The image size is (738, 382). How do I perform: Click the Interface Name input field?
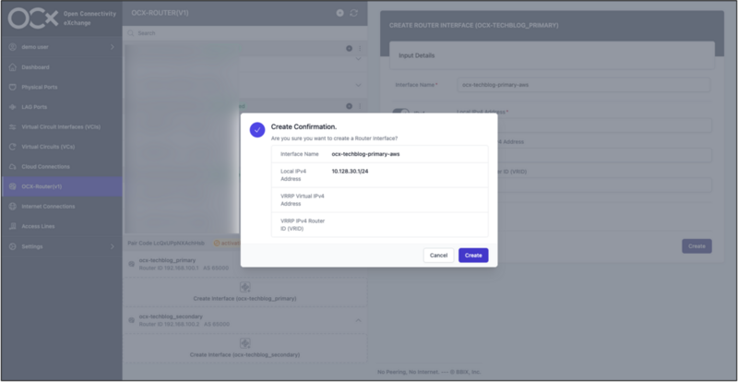[584, 85]
